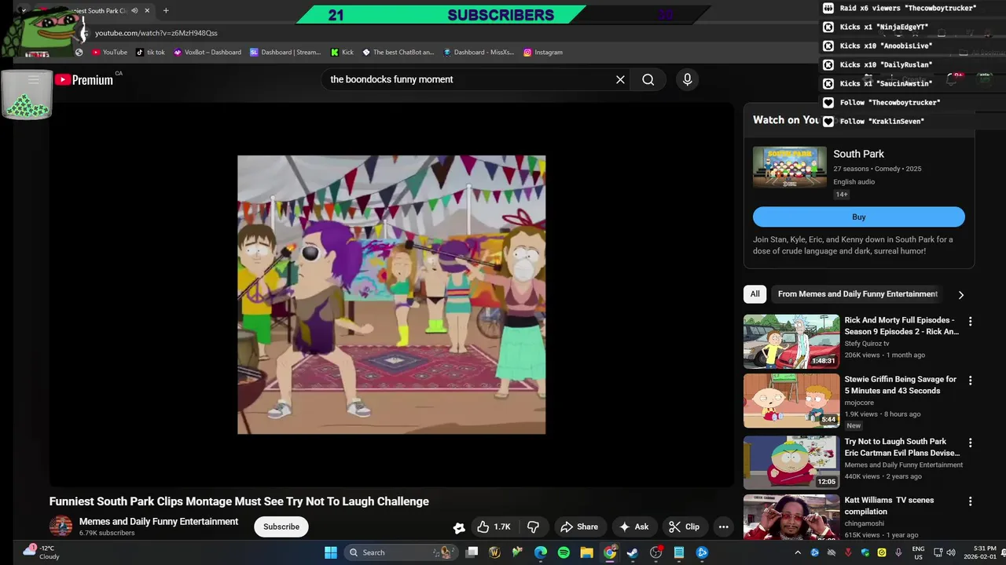Create a Clip of the video
Image resolution: width=1006 pixels, height=565 pixels.
[x=684, y=527]
